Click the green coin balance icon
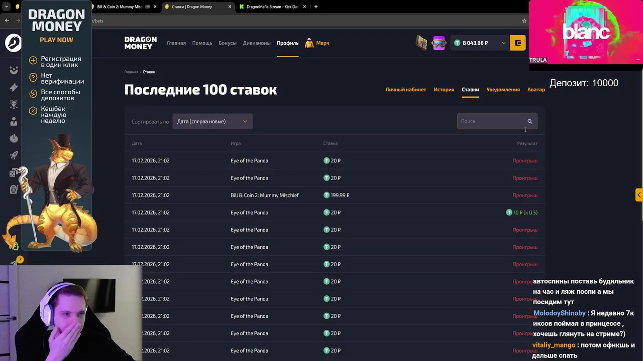This screenshot has width=643, height=361. [457, 43]
